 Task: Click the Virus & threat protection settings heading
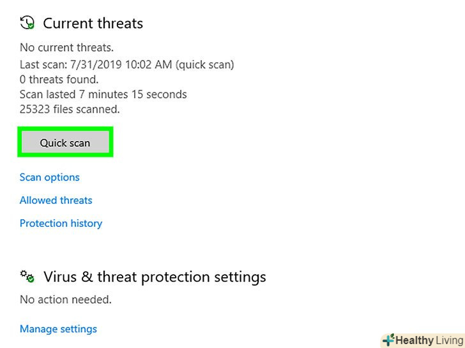pyautogui.click(x=155, y=277)
